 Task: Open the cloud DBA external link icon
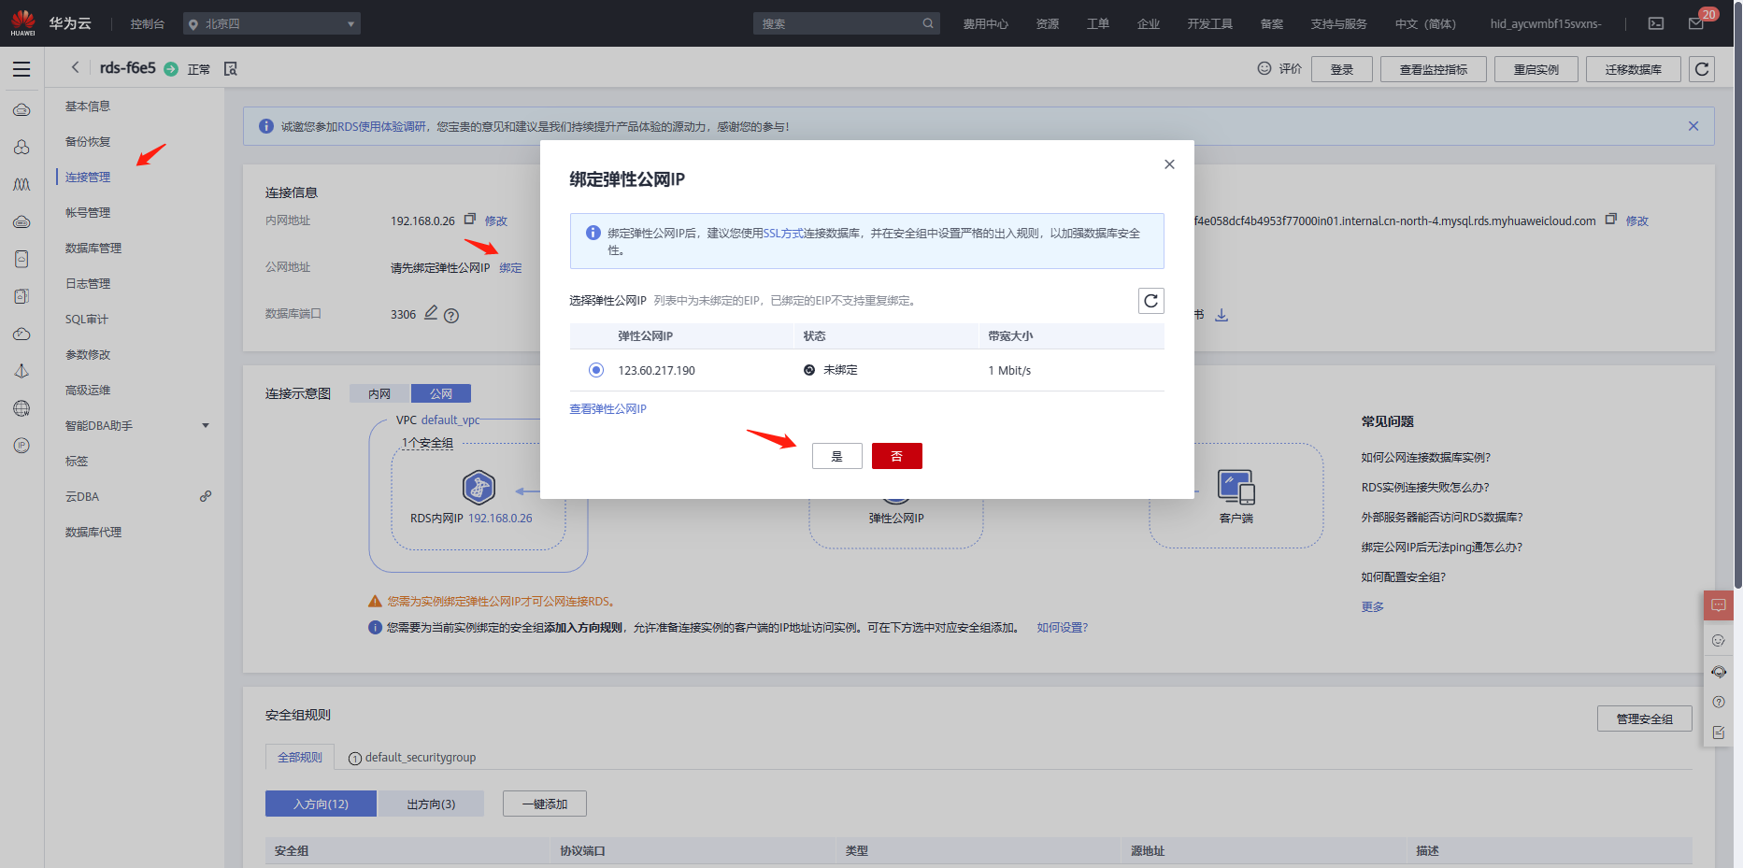pos(206,496)
